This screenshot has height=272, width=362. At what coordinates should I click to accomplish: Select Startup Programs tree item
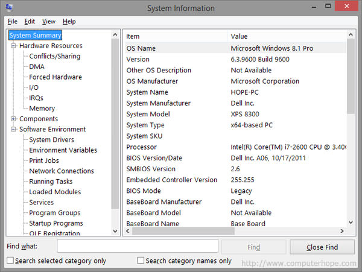pos(56,223)
